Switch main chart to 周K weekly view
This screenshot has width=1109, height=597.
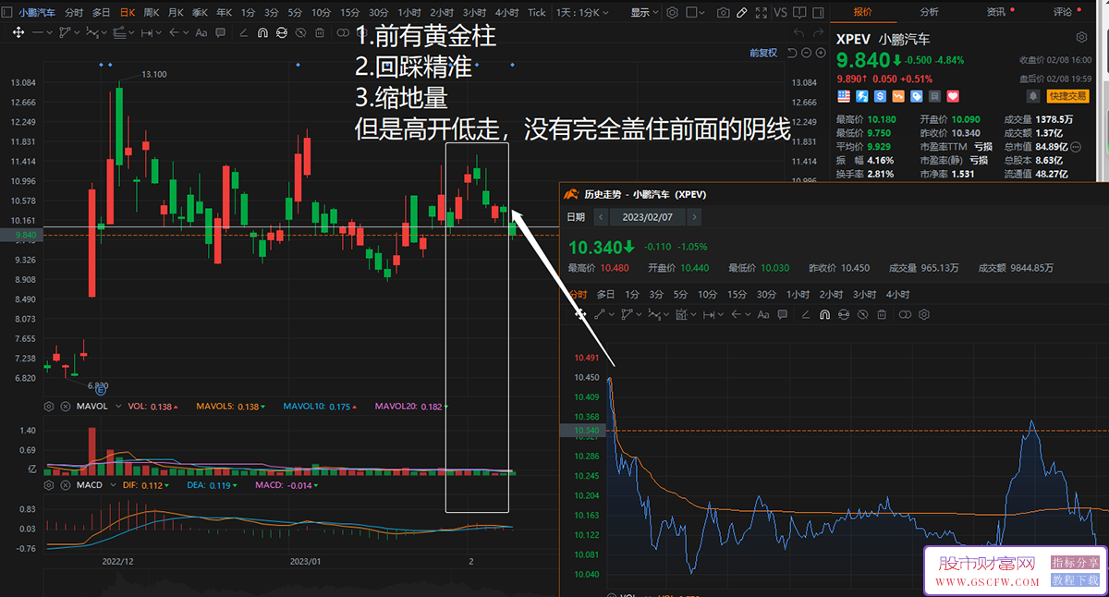pos(151,13)
